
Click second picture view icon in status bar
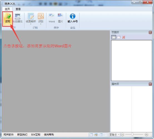[96, 135]
